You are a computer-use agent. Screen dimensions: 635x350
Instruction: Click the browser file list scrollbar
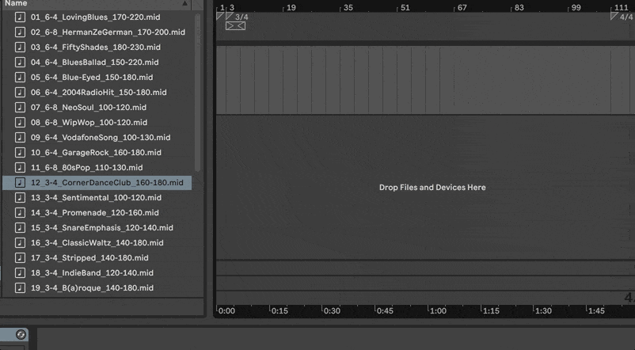(x=198, y=93)
